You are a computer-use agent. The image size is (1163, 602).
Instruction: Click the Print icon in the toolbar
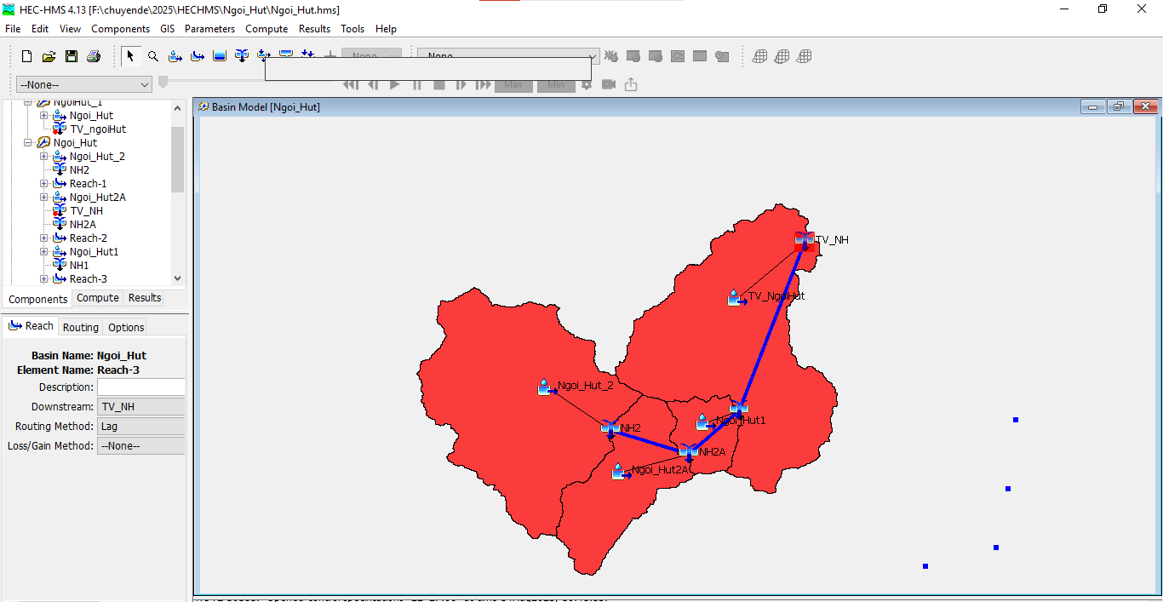(x=94, y=57)
